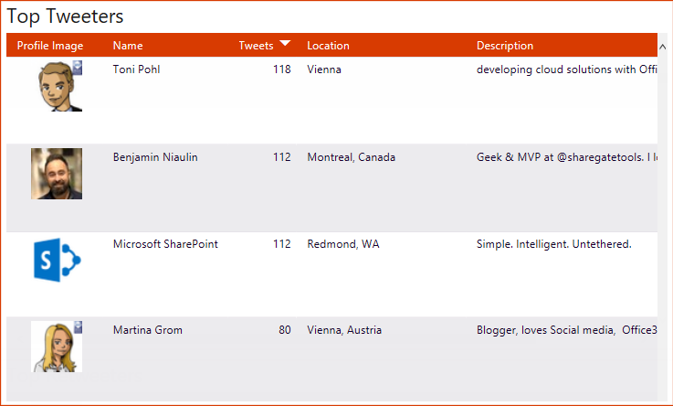Toggle the Tweets sort direction arrow
Viewport: 673px width, 406px height.
tap(286, 44)
